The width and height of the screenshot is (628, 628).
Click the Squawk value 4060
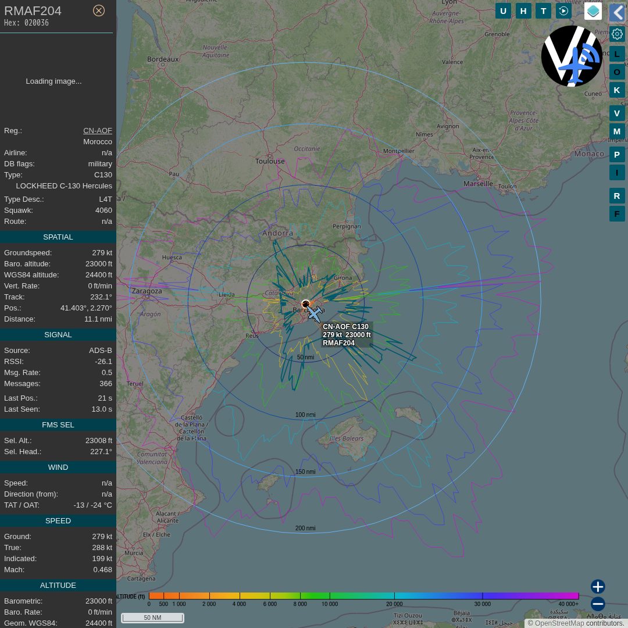pyautogui.click(x=104, y=210)
